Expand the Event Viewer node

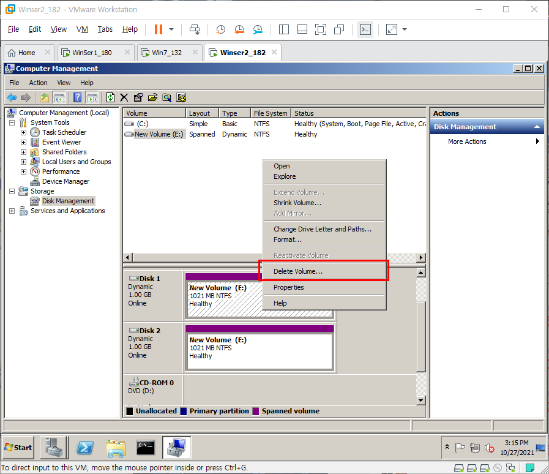point(23,142)
